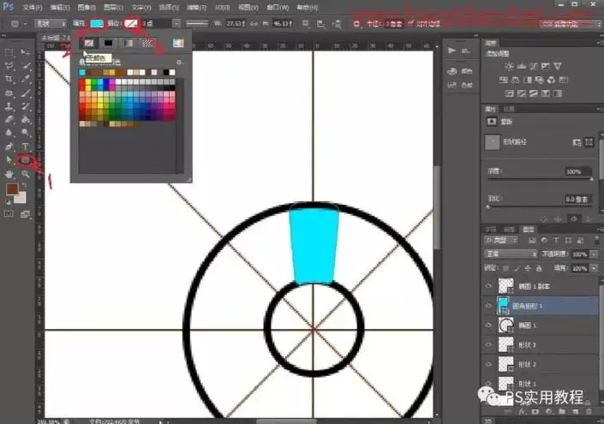Hide the 形状 2 layer

(x=489, y=364)
